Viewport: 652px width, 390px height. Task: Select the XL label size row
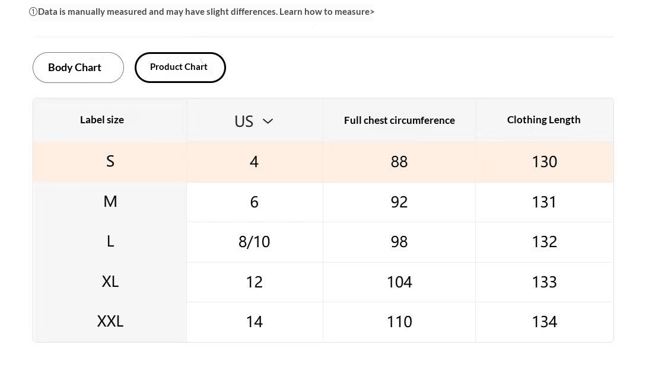click(x=323, y=282)
